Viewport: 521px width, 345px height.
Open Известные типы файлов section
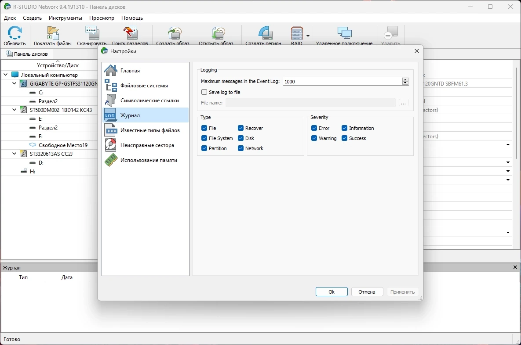[x=146, y=130]
